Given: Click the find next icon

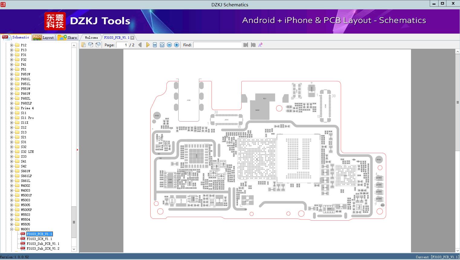Looking at the screenshot, I should tap(253, 45).
